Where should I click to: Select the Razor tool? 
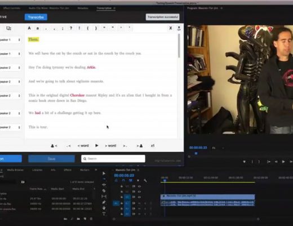click(104, 190)
